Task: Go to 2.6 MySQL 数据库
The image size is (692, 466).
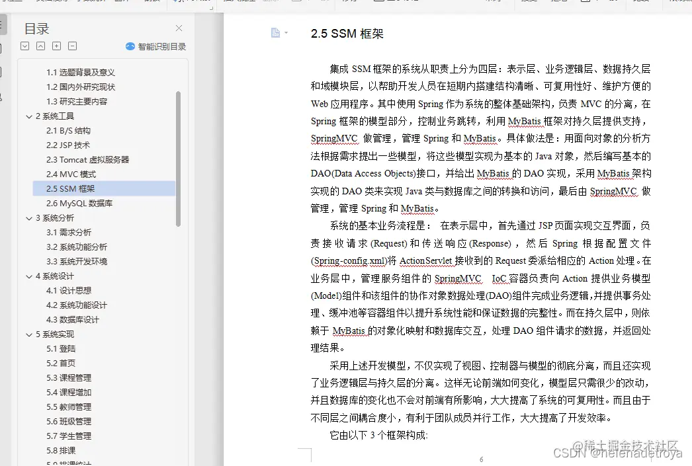Action: point(79,203)
